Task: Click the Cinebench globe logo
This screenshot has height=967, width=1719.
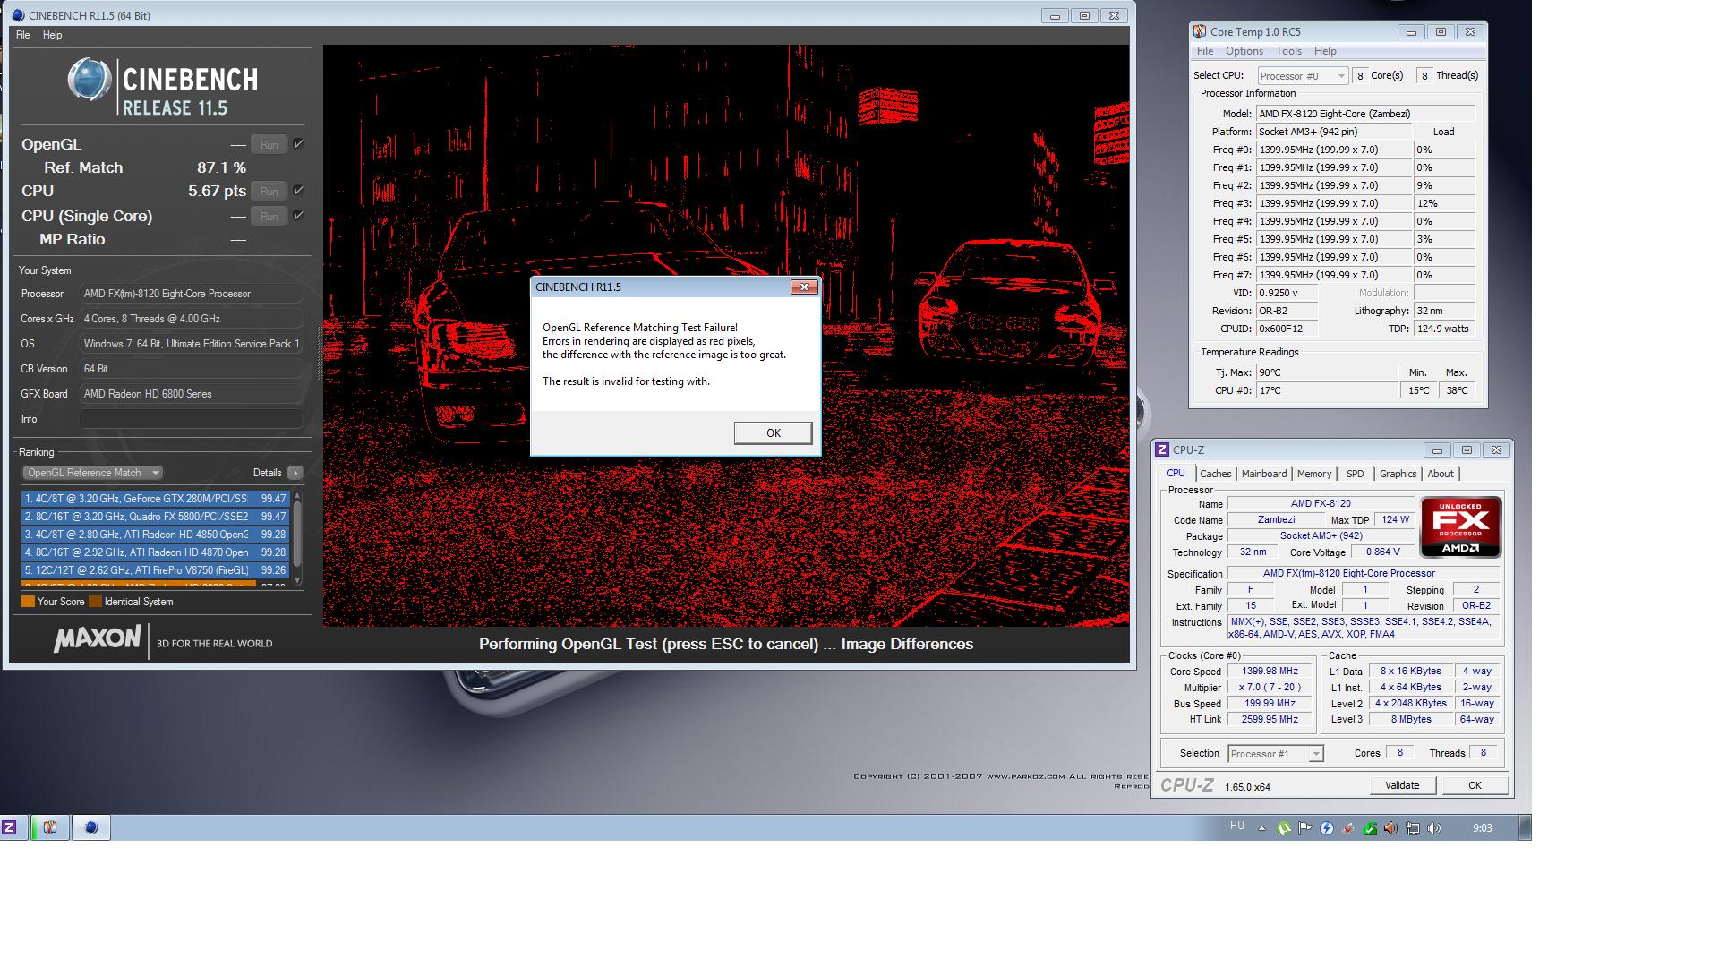Action: tap(90, 81)
